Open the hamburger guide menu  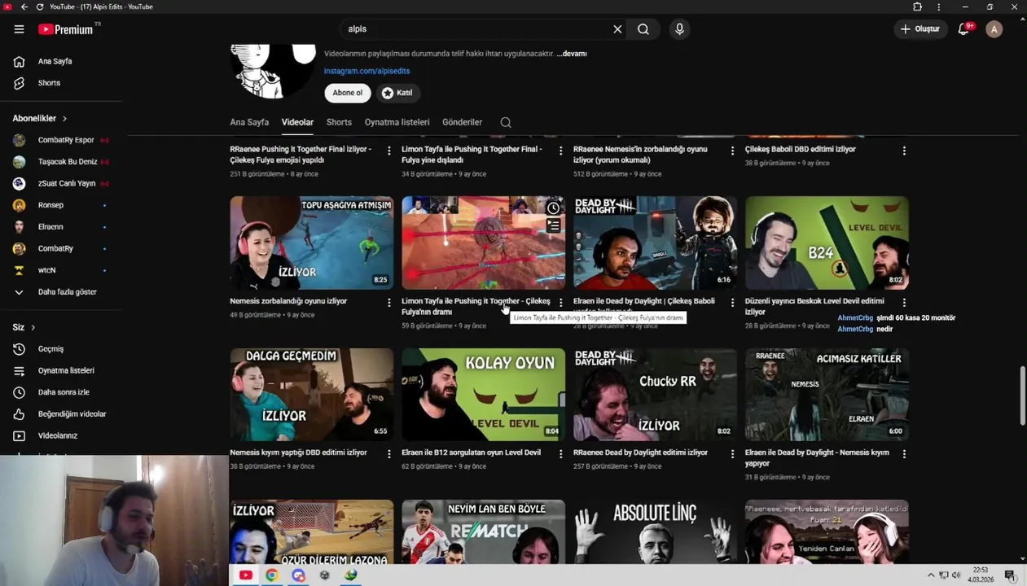pyautogui.click(x=19, y=29)
